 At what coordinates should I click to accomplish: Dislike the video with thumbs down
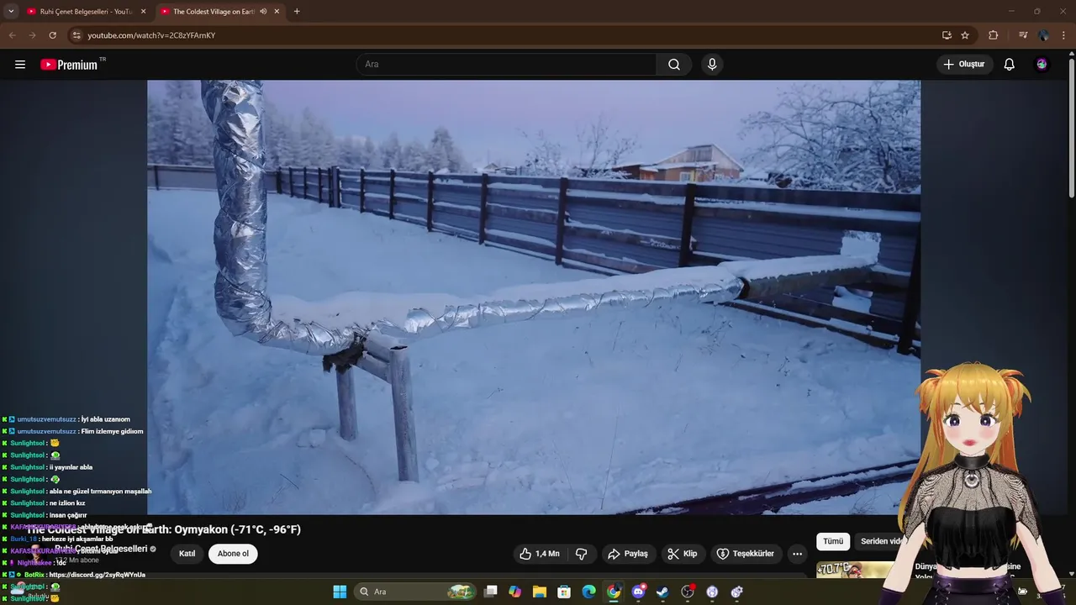pos(581,554)
